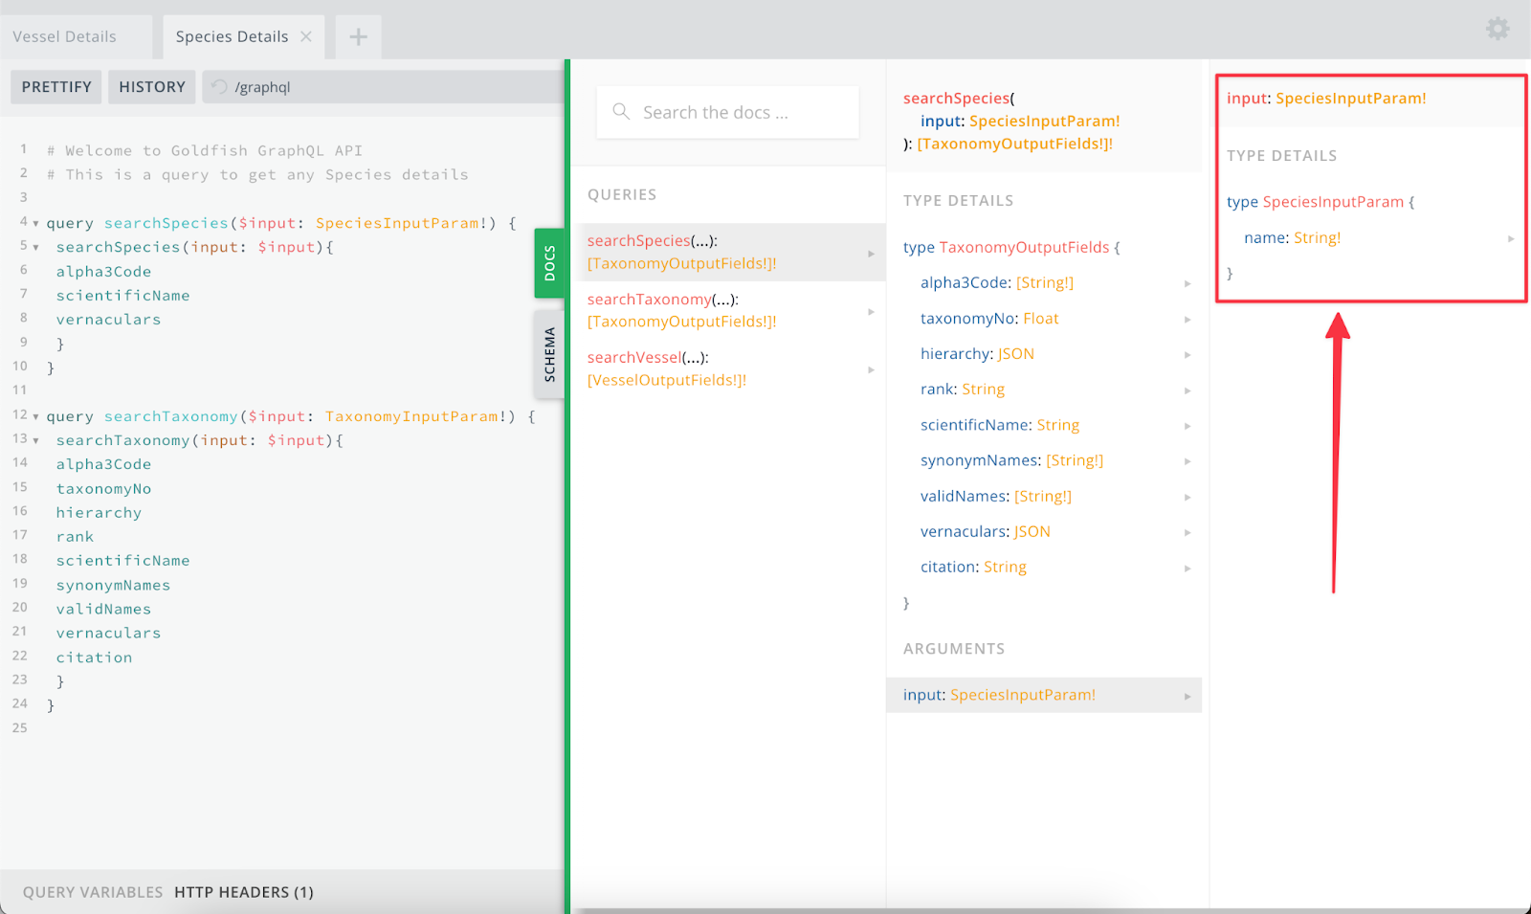Viewport: 1531px width, 914px height.
Task: Open synonymNames: [String!] field details
Action: click(x=1044, y=460)
